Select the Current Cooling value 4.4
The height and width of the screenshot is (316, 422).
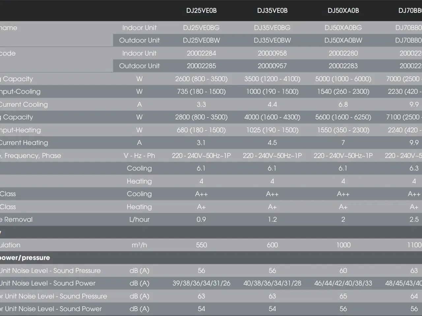[x=272, y=105]
